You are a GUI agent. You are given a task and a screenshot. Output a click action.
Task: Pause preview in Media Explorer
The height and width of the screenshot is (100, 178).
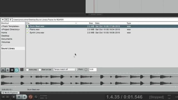(8, 70)
